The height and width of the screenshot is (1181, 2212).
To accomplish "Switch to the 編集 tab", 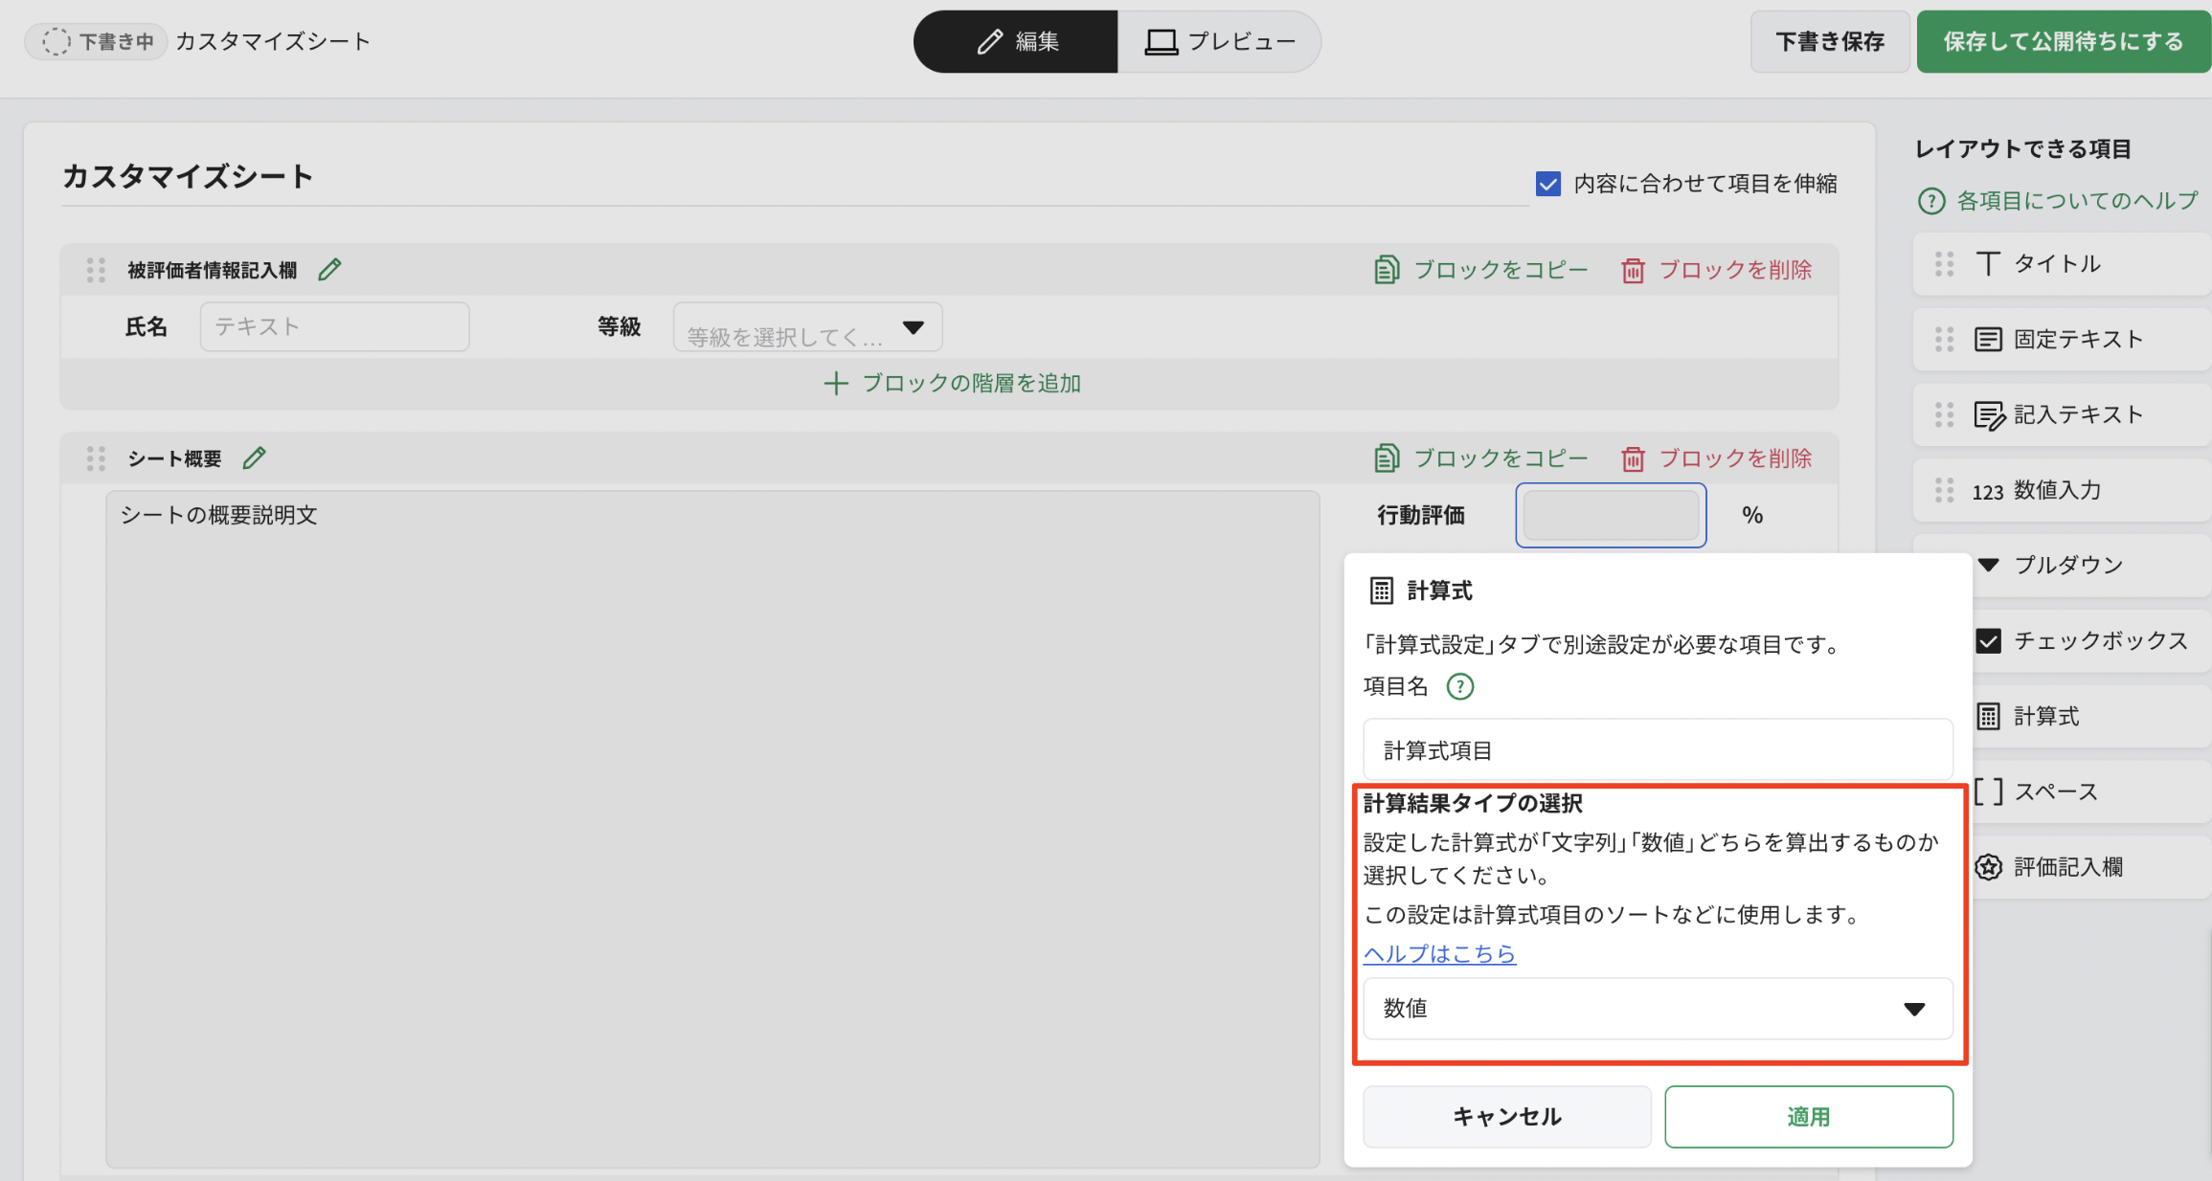I will 1016,41.
